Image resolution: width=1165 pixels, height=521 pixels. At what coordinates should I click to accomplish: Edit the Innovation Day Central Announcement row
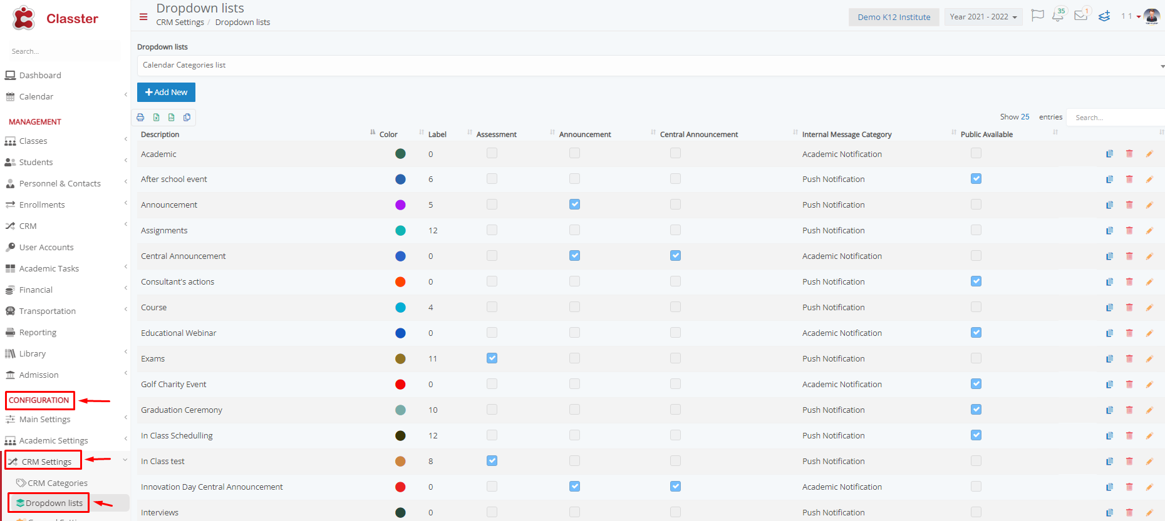[x=1149, y=487]
